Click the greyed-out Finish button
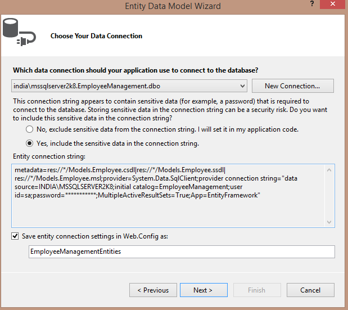348x310 pixels. (x=256, y=290)
